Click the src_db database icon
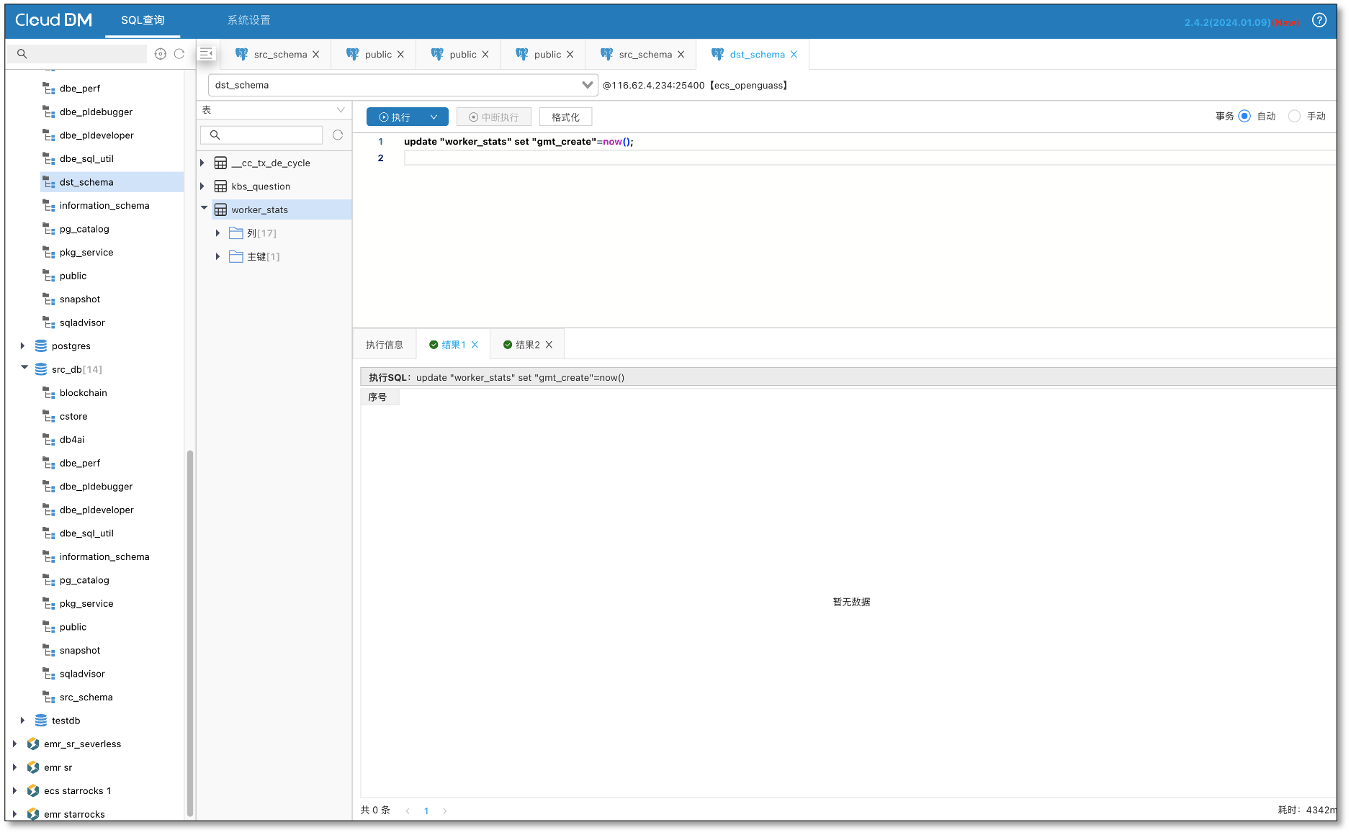The image size is (1351, 835). pos(41,369)
